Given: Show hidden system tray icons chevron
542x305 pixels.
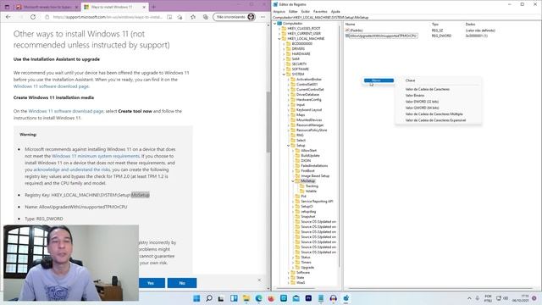Looking at the screenshot, I should pyautogui.click(x=469, y=298).
